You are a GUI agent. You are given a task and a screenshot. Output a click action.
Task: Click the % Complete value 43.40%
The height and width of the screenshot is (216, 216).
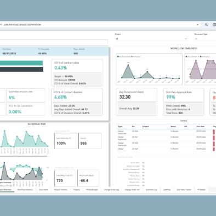click(x=42, y=53)
